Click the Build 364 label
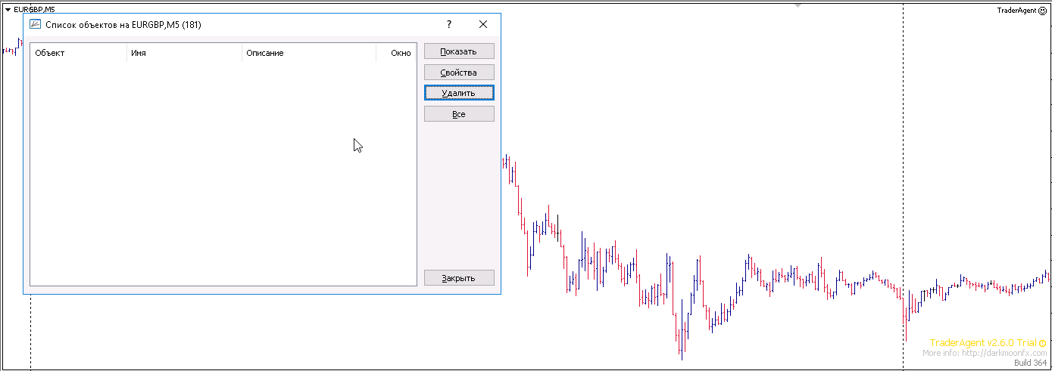This screenshot has height=371, width=1052. [1030, 363]
